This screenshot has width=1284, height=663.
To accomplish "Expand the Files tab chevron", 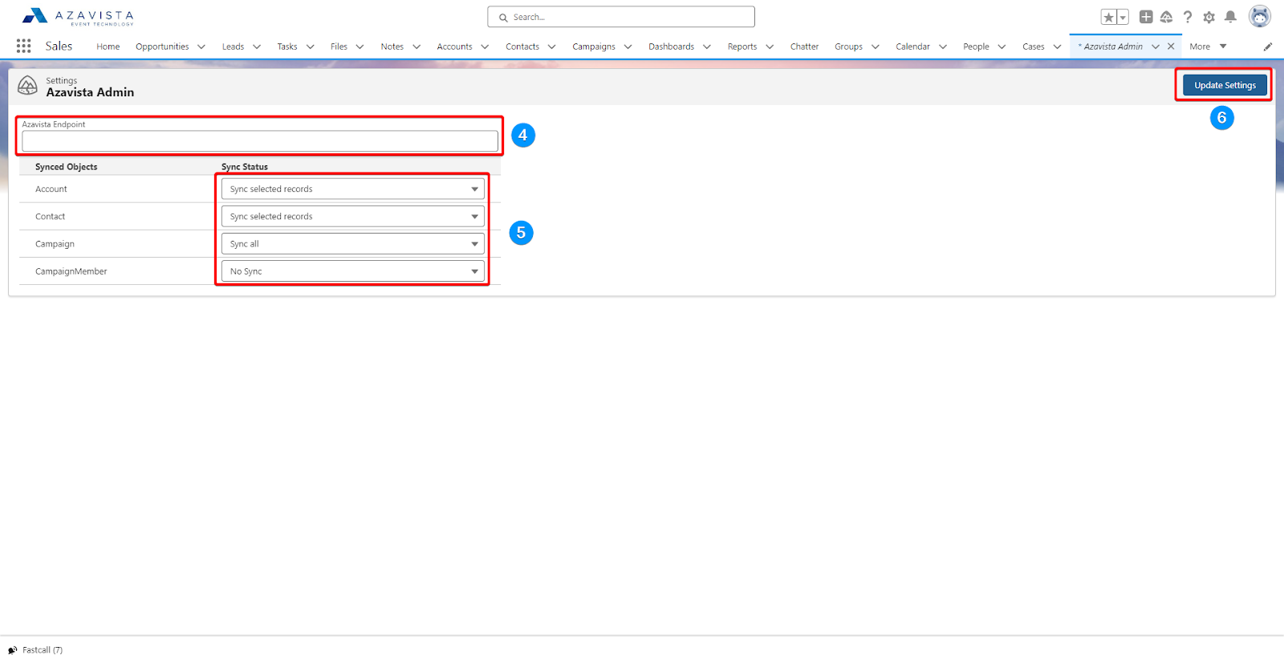I will coord(360,47).
